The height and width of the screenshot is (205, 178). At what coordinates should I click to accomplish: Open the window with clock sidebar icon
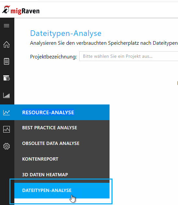pyautogui.click(x=7, y=78)
